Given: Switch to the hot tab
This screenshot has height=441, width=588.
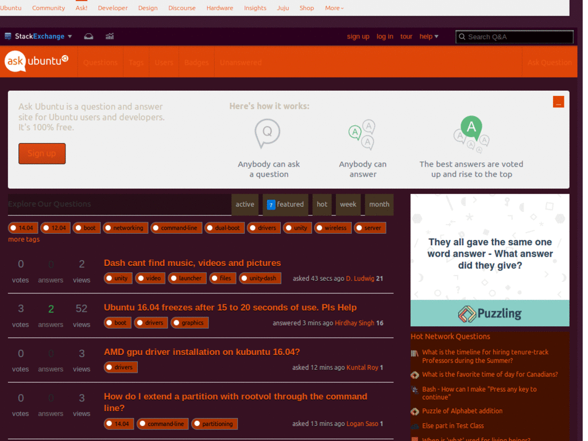Looking at the screenshot, I should (322, 204).
